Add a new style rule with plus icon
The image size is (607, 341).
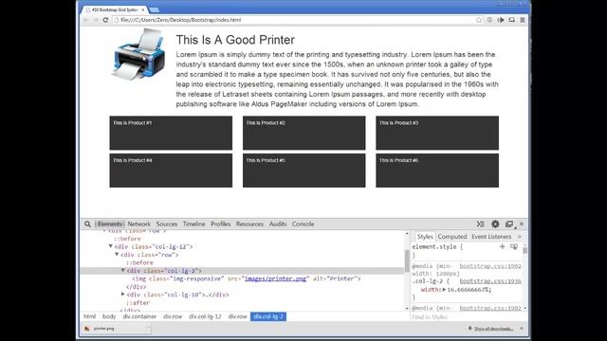(x=502, y=246)
